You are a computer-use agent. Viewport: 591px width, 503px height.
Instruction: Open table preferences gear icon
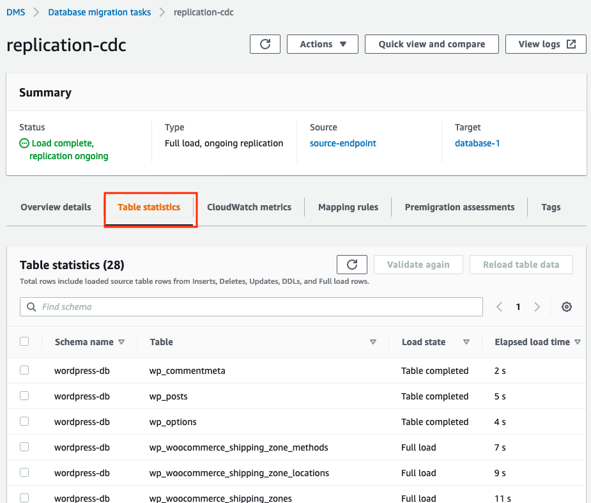coord(567,307)
